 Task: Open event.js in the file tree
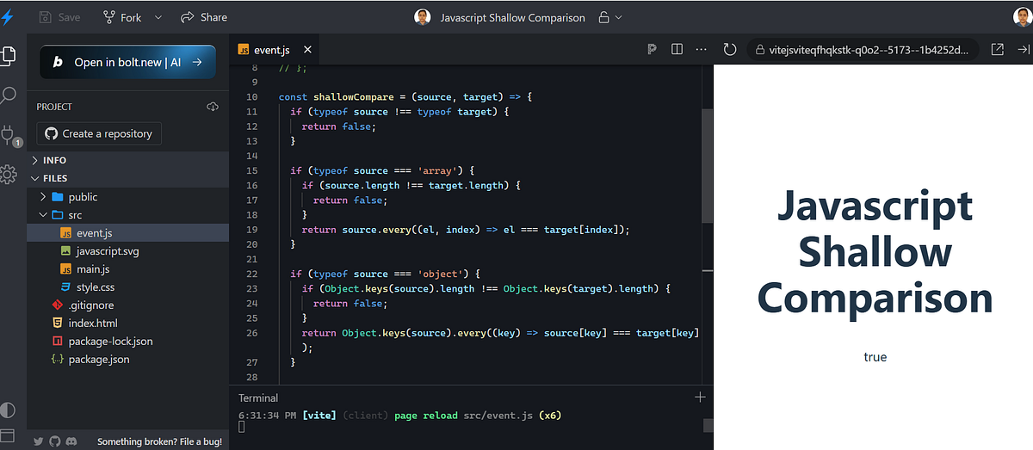(x=127, y=232)
